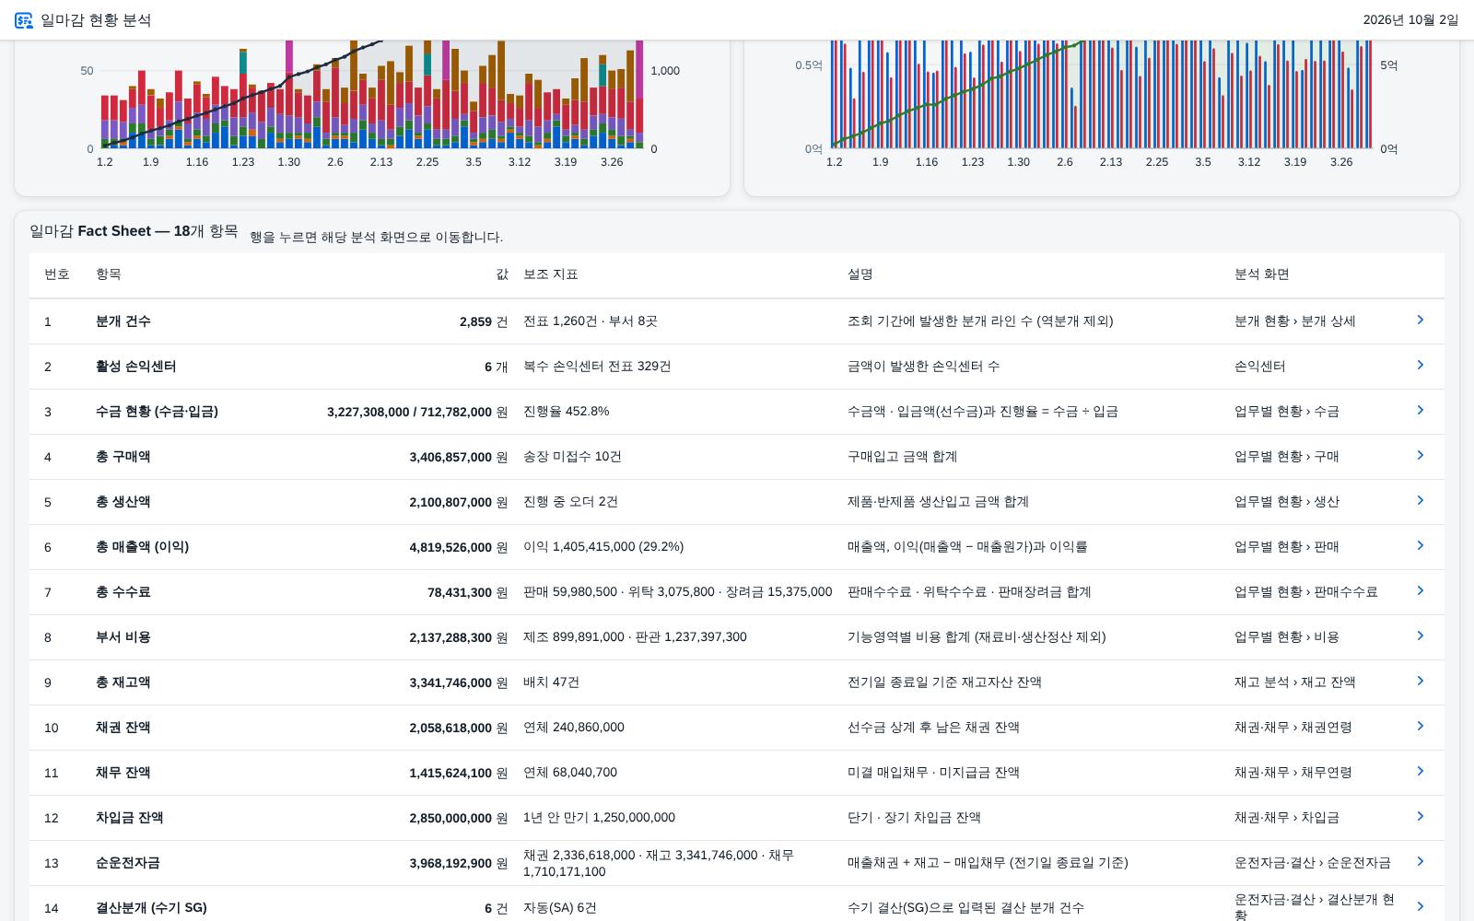
Task: Click 이익 1,405,415,000 (29.2%) text
Action: (x=603, y=547)
